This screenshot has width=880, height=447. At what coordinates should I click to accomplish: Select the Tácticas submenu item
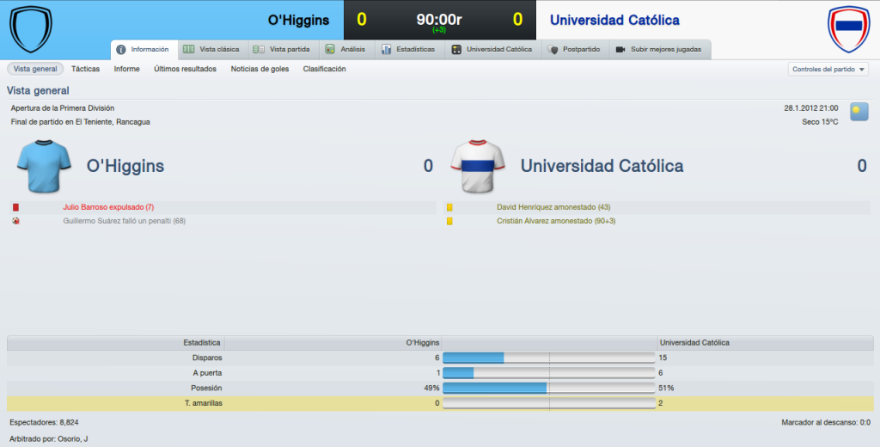85,69
